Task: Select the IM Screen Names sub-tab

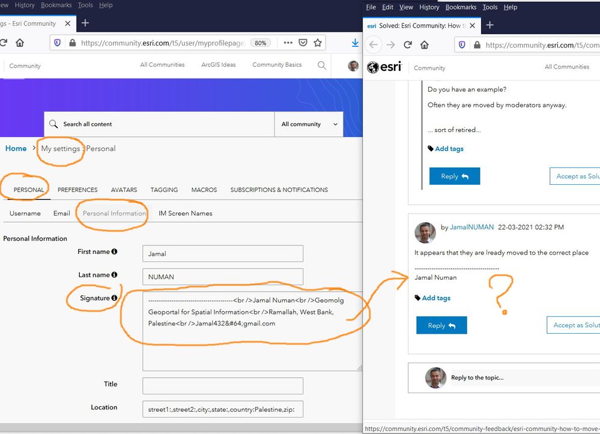Action: pyautogui.click(x=186, y=213)
